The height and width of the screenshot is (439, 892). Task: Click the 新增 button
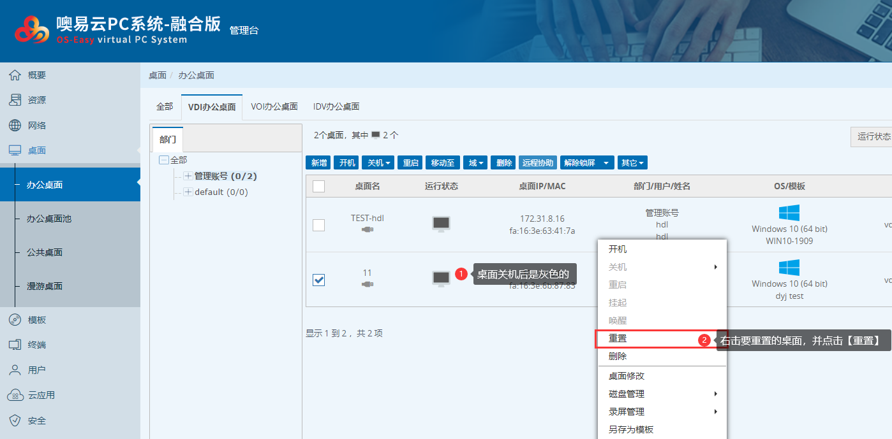[318, 163]
